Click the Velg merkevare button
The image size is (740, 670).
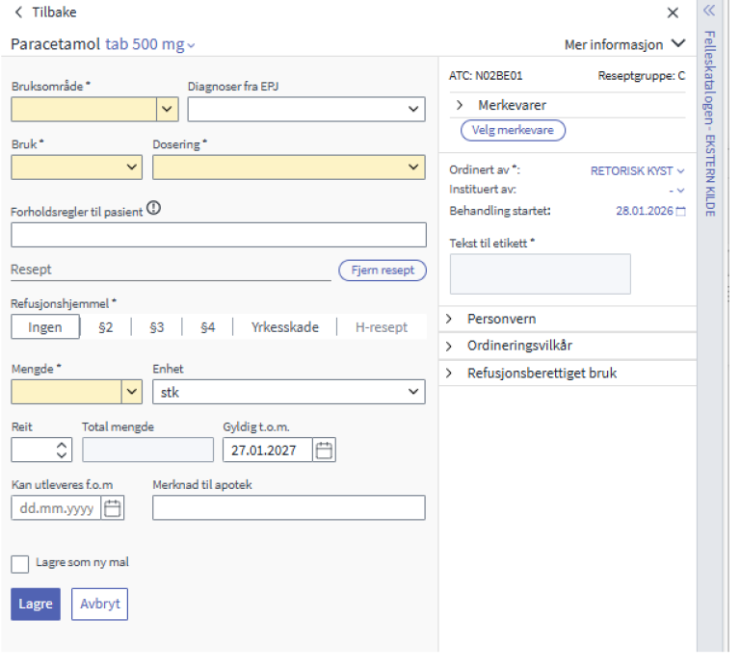(513, 130)
